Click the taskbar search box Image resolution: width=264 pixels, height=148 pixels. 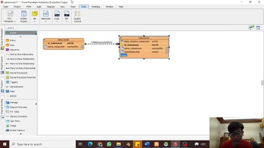click(x=42, y=144)
